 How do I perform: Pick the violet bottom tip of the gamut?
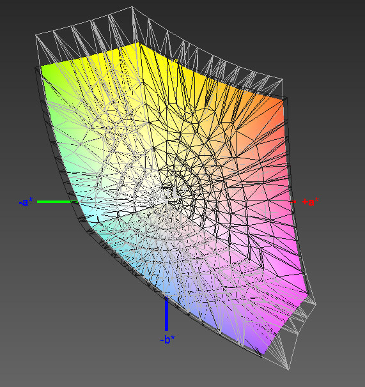(263, 351)
